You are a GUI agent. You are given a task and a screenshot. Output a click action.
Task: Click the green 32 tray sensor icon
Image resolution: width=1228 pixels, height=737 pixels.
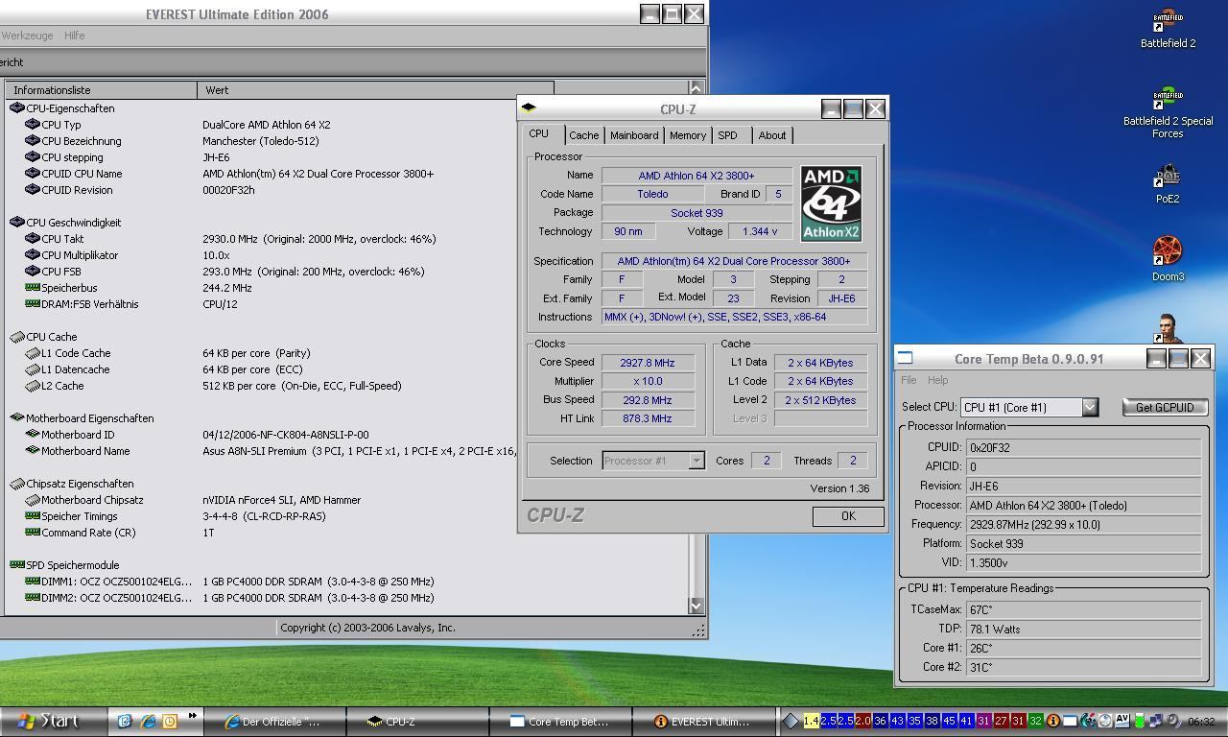(1035, 721)
